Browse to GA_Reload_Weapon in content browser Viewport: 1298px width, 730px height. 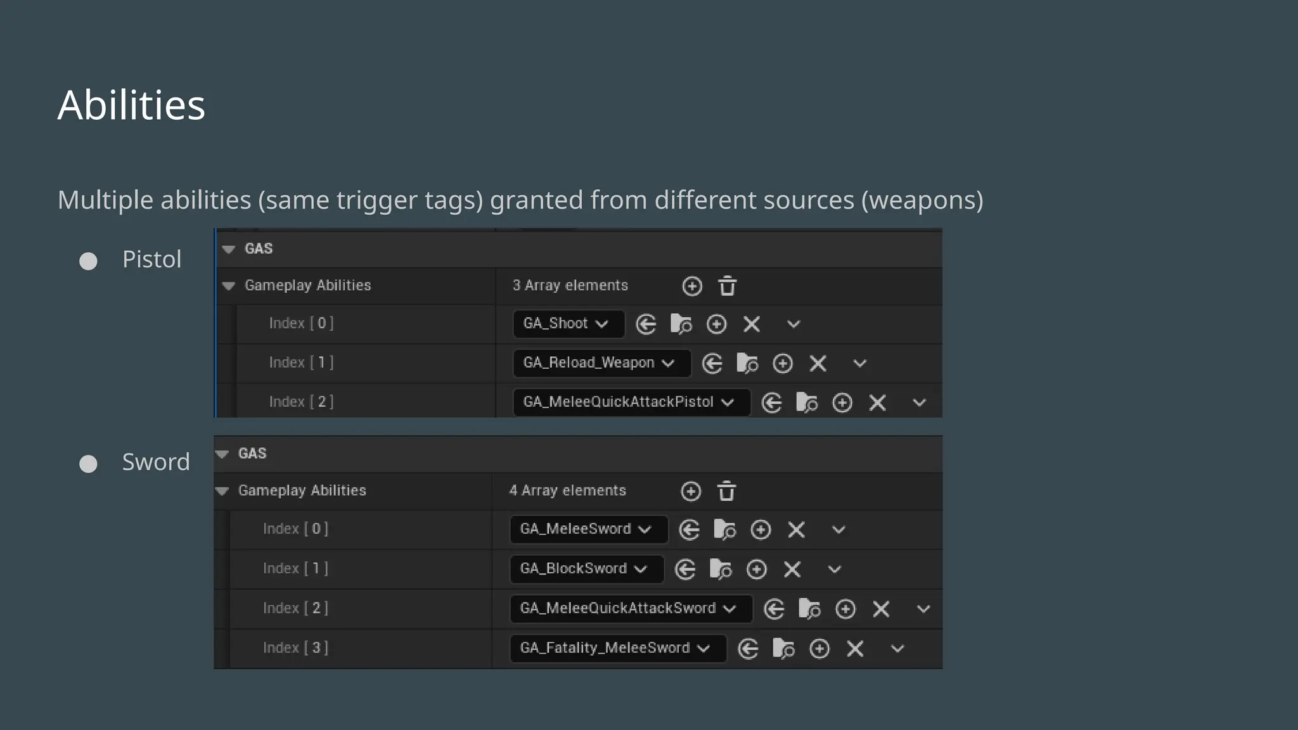(x=748, y=364)
